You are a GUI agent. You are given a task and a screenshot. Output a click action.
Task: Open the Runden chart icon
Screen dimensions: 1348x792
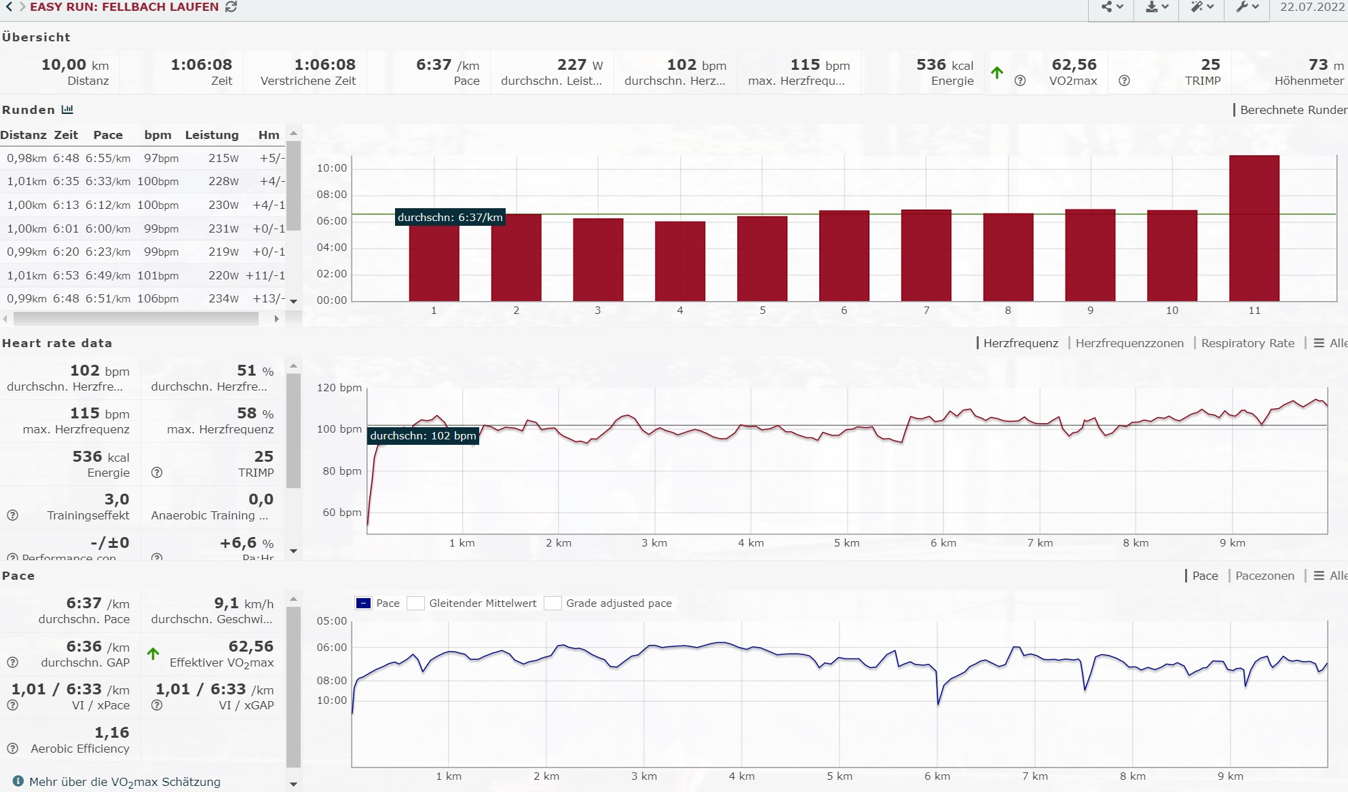67,109
